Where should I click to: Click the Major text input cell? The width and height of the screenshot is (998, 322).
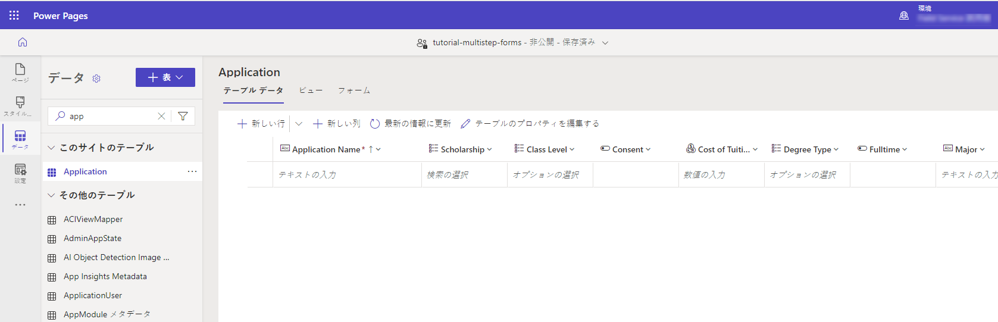click(967, 174)
